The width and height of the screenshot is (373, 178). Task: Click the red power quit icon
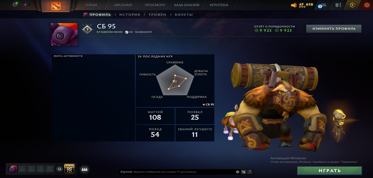pyautogui.click(x=367, y=5)
